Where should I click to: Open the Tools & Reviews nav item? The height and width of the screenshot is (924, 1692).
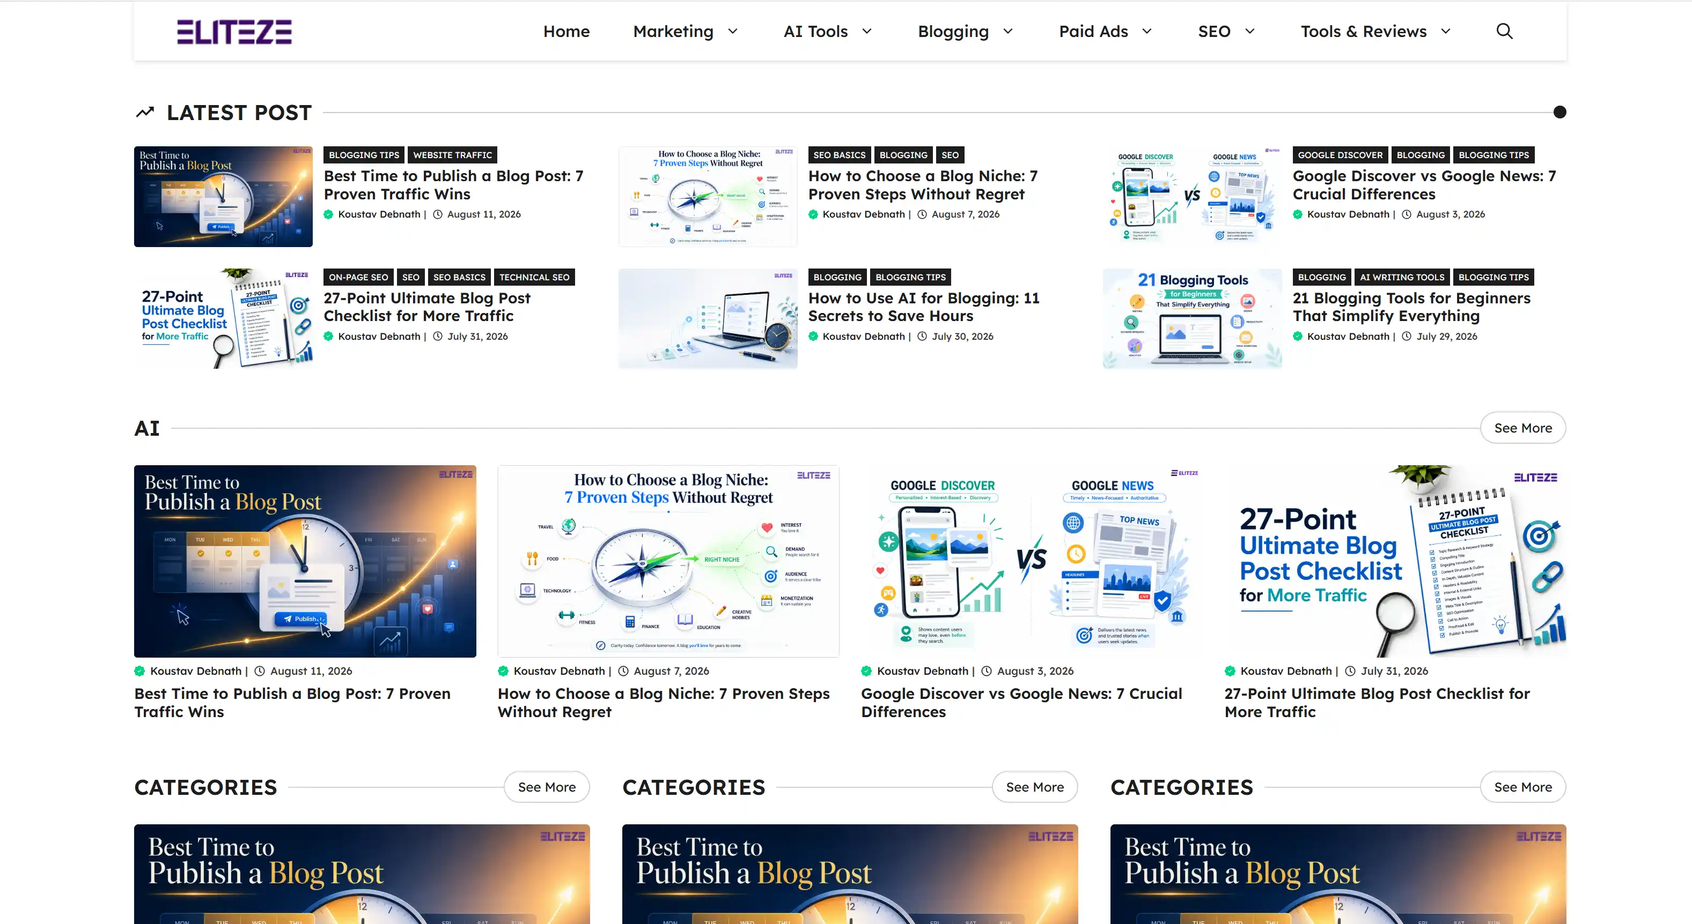pos(1364,32)
